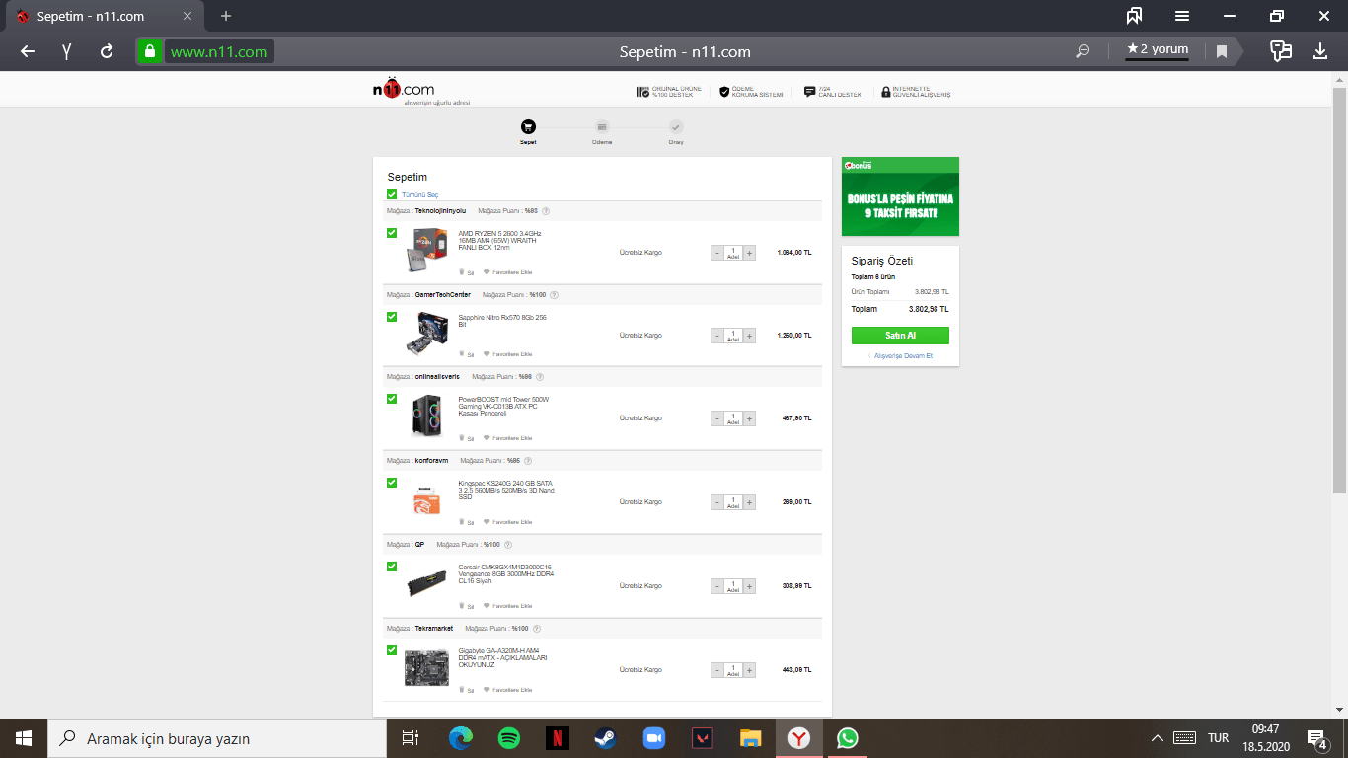This screenshot has width=1348, height=758.
Task: Open Spotify from the taskbar
Action: 509,738
